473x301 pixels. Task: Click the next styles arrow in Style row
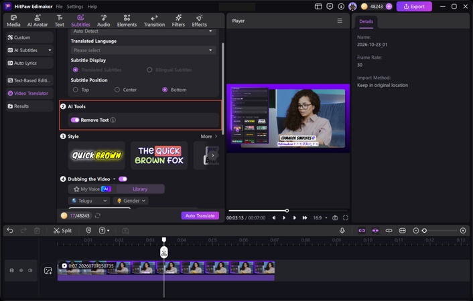pos(212,155)
